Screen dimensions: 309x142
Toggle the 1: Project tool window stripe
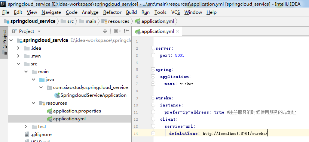(x=4, y=42)
